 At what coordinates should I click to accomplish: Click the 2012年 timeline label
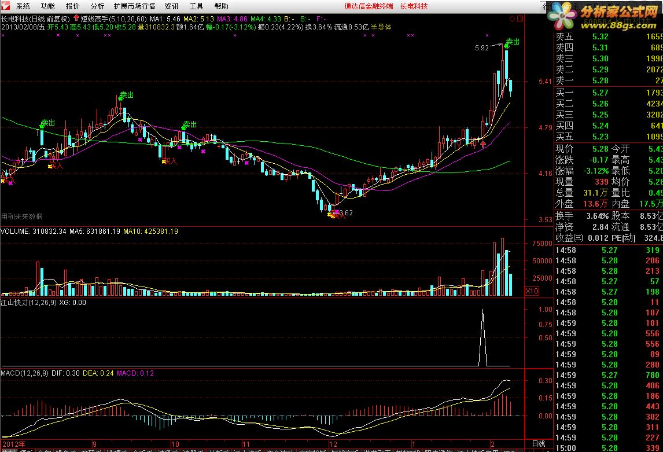[x=13, y=444]
